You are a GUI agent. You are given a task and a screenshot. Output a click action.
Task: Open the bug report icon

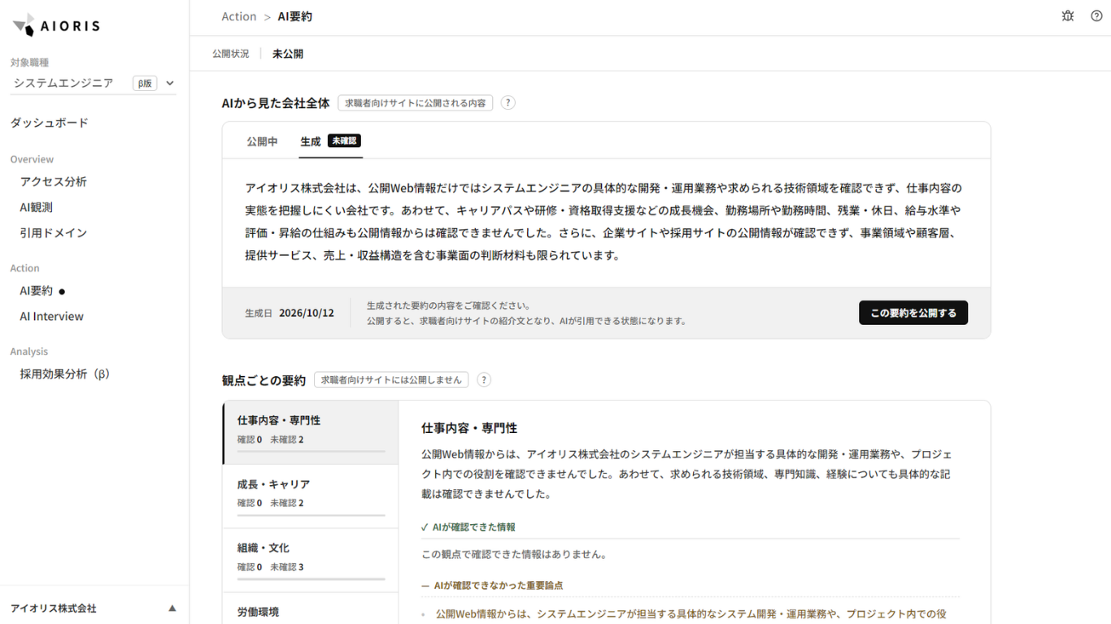coord(1068,16)
